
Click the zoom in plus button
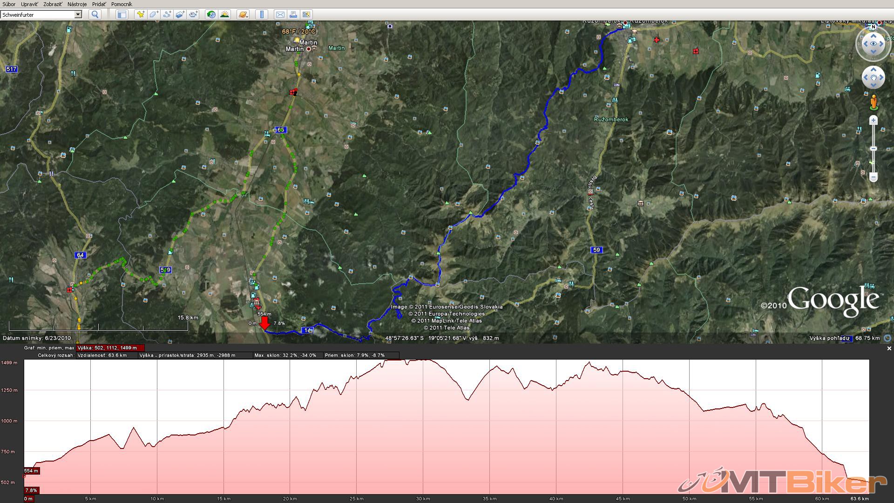(x=874, y=121)
